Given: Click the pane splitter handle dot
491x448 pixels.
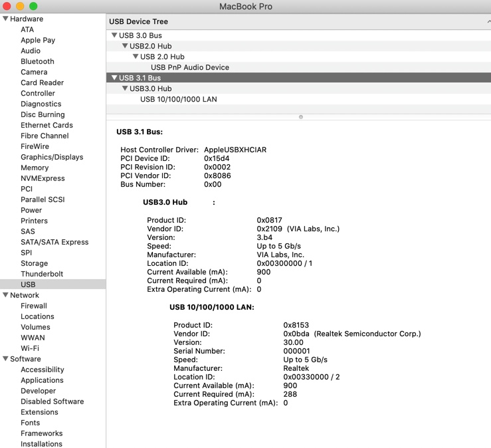Looking at the screenshot, I should tap(301, 117).
